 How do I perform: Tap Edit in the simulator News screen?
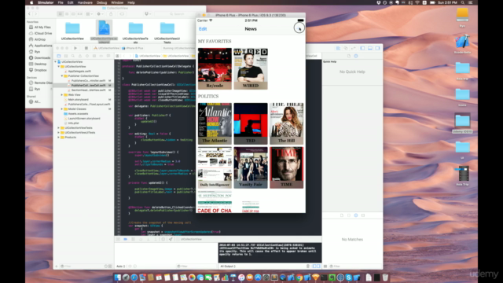click(203, 29)
